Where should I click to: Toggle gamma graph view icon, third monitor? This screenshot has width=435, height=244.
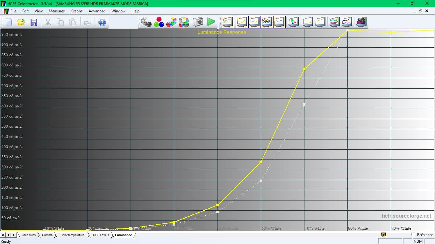254,22
